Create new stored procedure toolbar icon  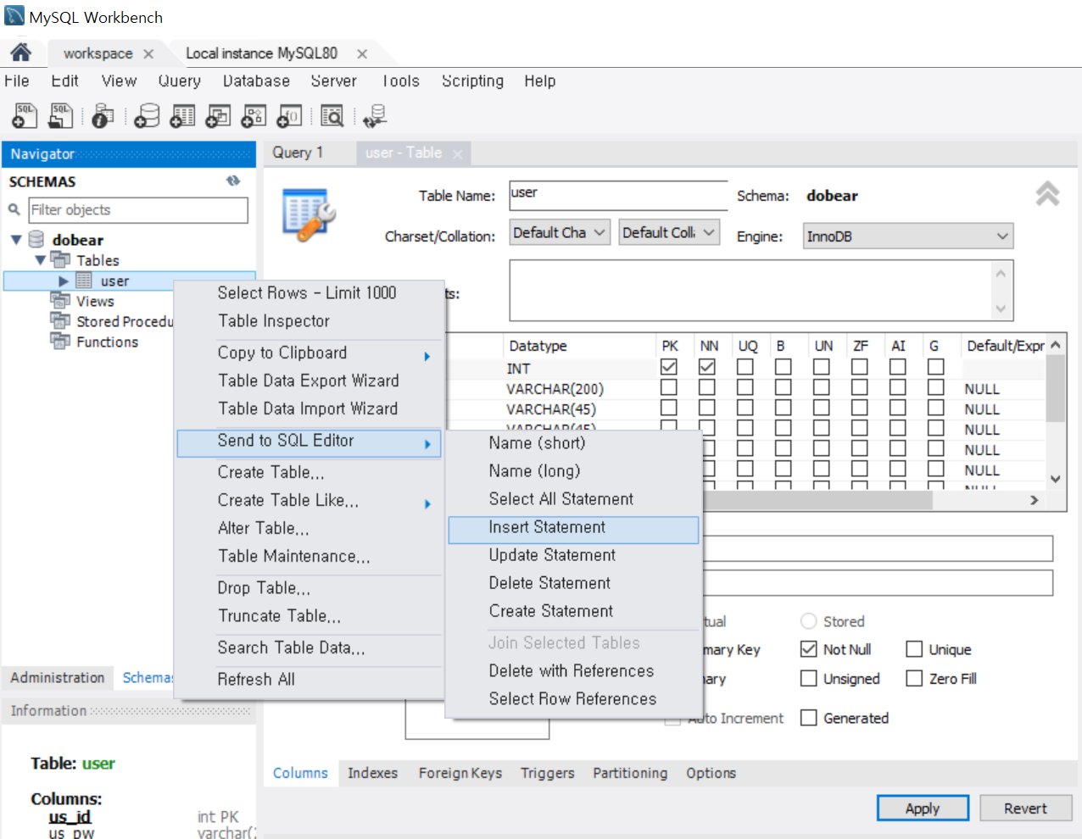(254, 116)
